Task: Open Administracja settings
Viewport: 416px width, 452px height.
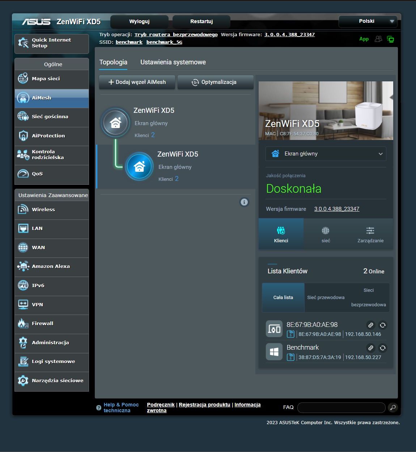Action: pyautogui.click(x=52, y=343)
